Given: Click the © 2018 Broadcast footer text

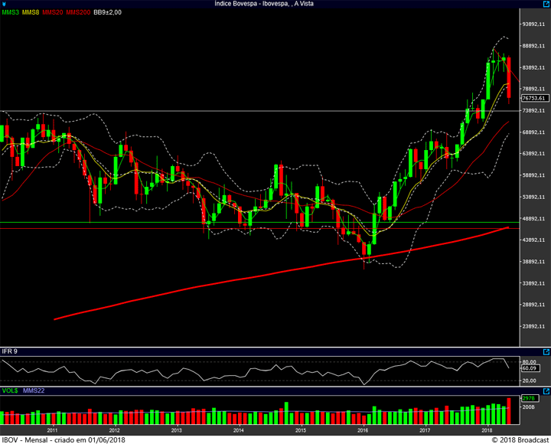Looking at the screenshot, I should click(x=520, y=439).
